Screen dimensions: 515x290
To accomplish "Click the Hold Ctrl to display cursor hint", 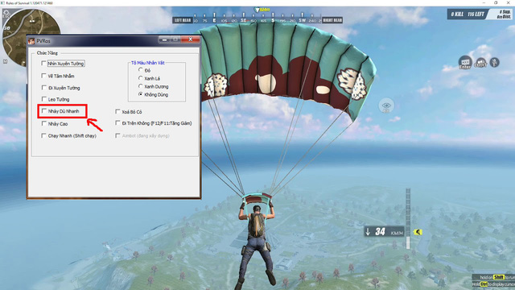I will 493,284.
